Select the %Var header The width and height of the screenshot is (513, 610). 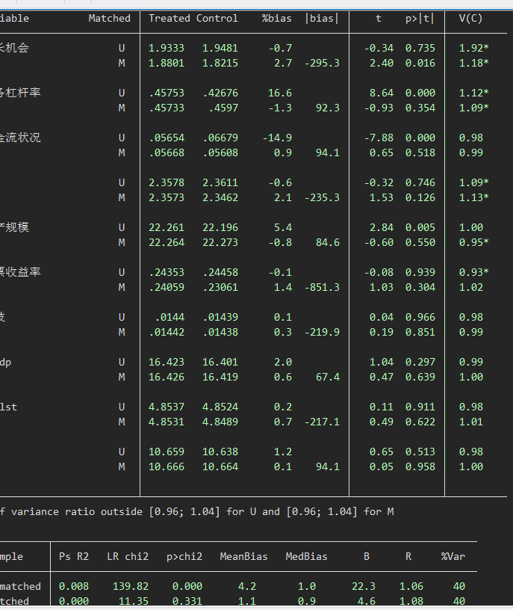[453, 557]
